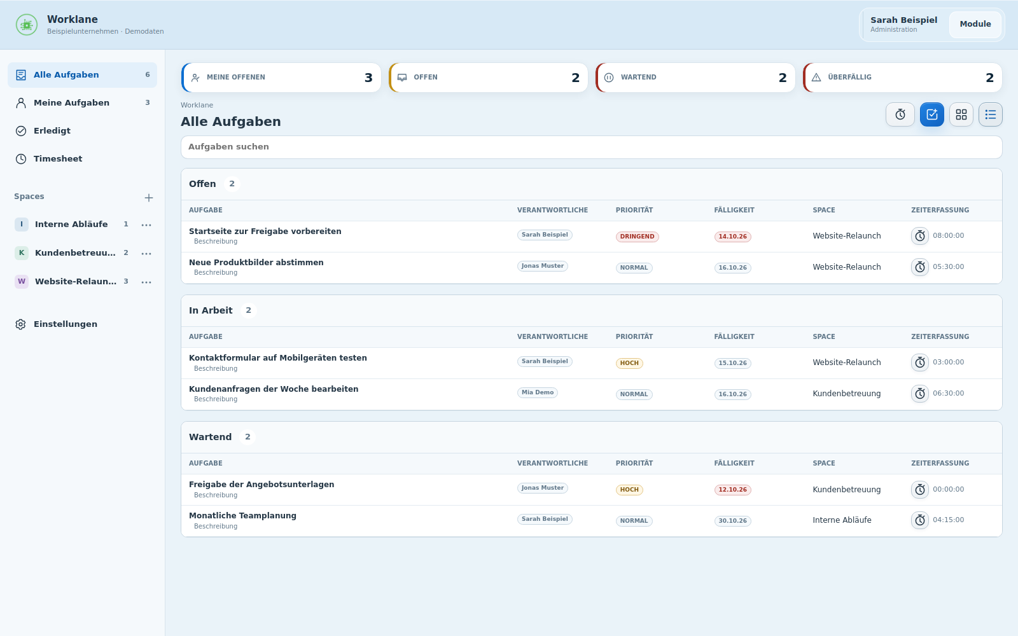Select Alle Aufgaben in the sidebar

point(82,75)
